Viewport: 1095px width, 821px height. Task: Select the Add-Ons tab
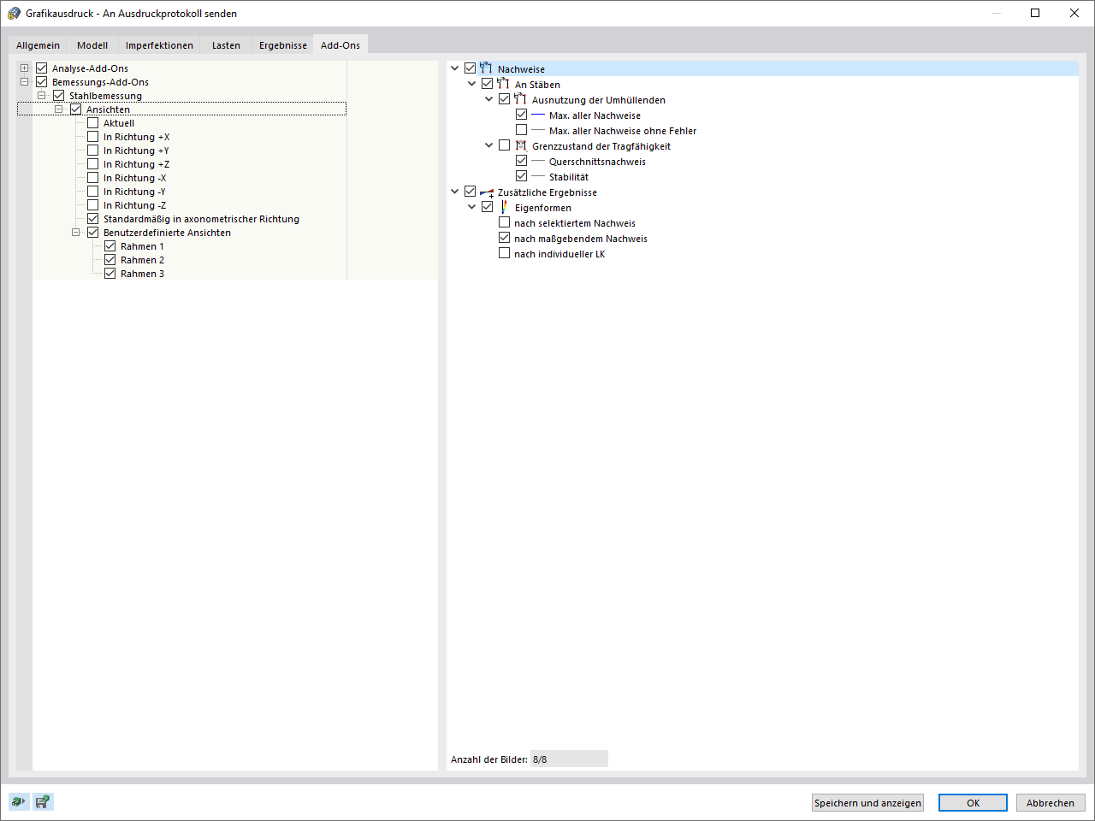340,44
